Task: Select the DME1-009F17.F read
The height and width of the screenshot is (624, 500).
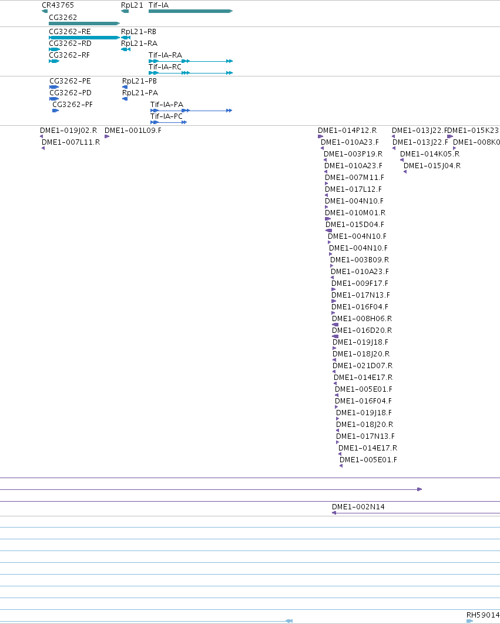Action: click(x=334, y=289)
